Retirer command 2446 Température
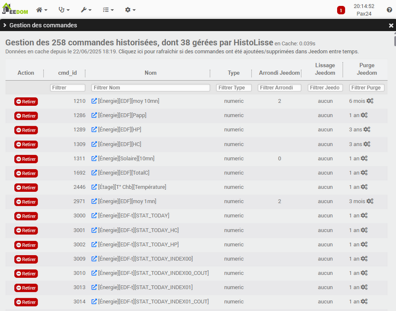396x311 pixels. tap(26, 188)
